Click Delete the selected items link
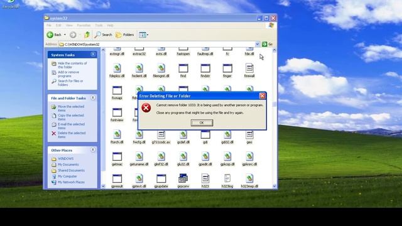This screenshot has height=226, width=402. pos(72,135)
